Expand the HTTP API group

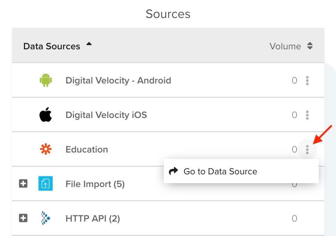(23, 218)
